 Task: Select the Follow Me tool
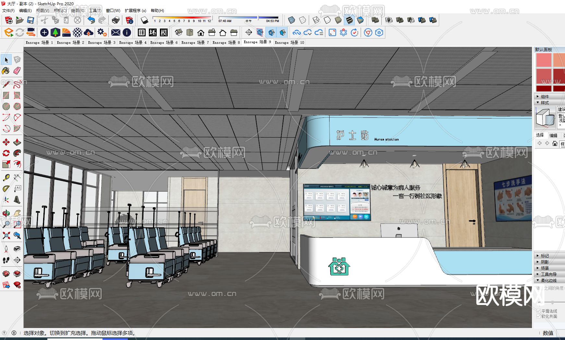[17, 153]
